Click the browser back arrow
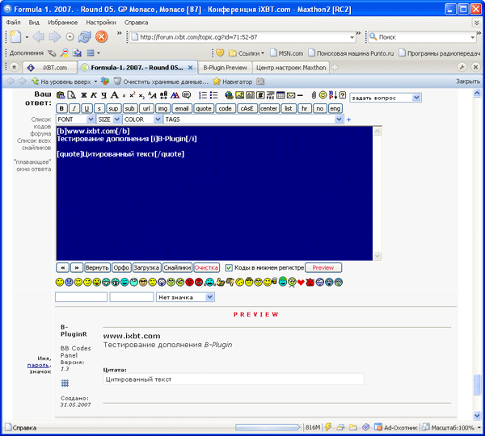 [x=38, y=37]
